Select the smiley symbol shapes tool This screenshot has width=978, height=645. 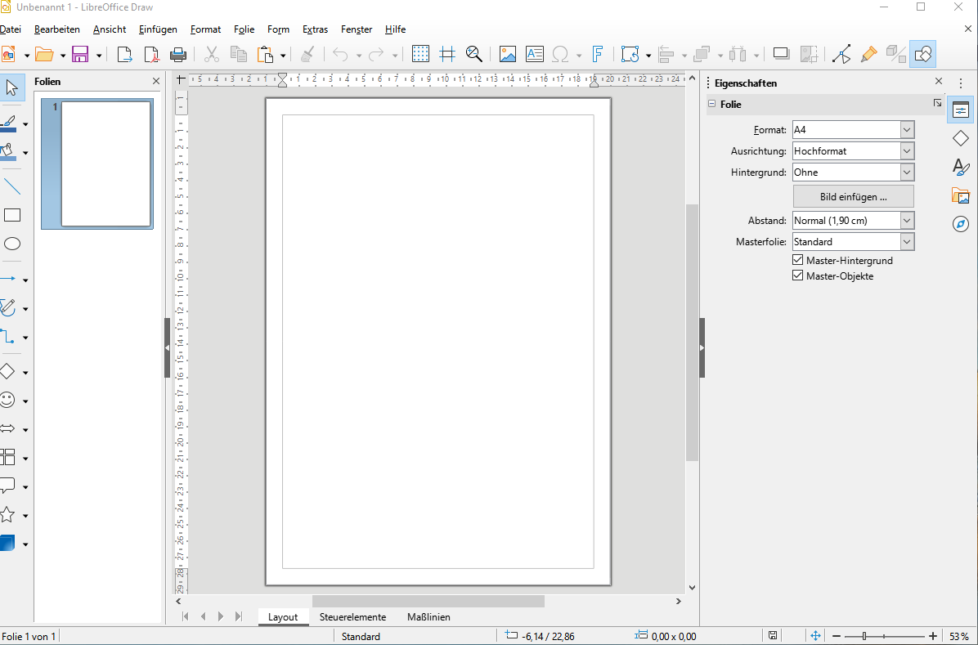[7, 400]
